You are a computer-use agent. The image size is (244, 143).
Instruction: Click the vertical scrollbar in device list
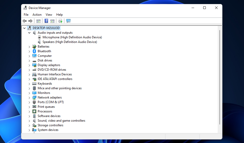click(x=219, y=77)
